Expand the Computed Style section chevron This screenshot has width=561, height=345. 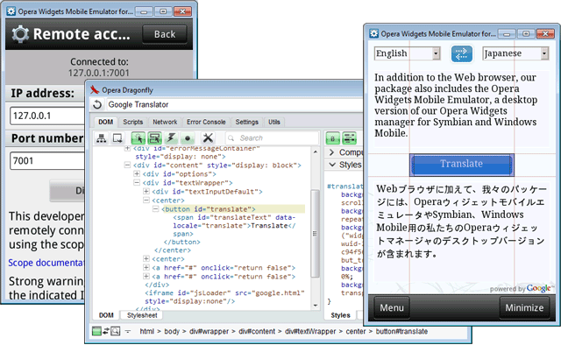(331, 152)
